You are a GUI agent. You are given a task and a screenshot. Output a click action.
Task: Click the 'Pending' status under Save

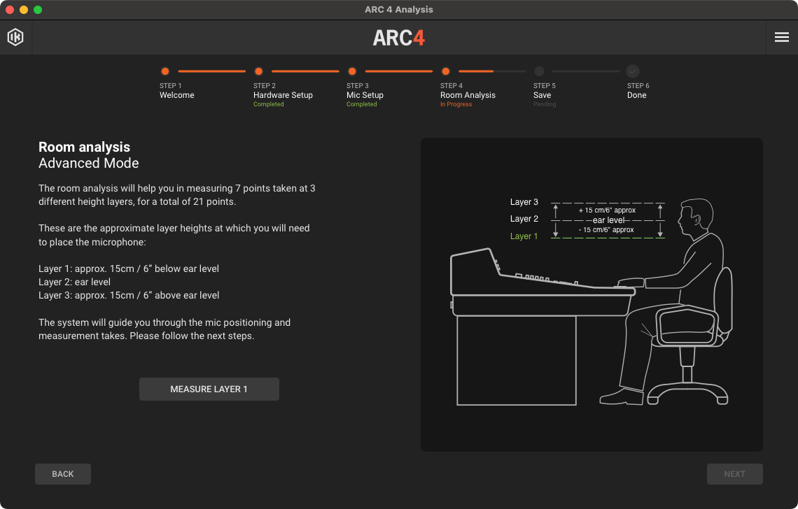545,104
